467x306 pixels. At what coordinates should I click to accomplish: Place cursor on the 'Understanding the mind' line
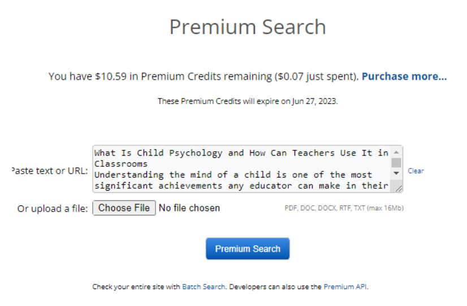pyautogui.click(x=233, y=175)
